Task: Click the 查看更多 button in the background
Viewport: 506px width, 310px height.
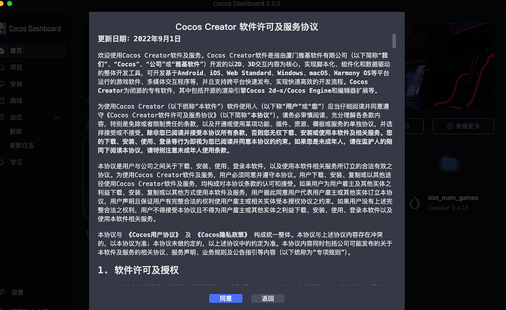Action: (463, 126)
